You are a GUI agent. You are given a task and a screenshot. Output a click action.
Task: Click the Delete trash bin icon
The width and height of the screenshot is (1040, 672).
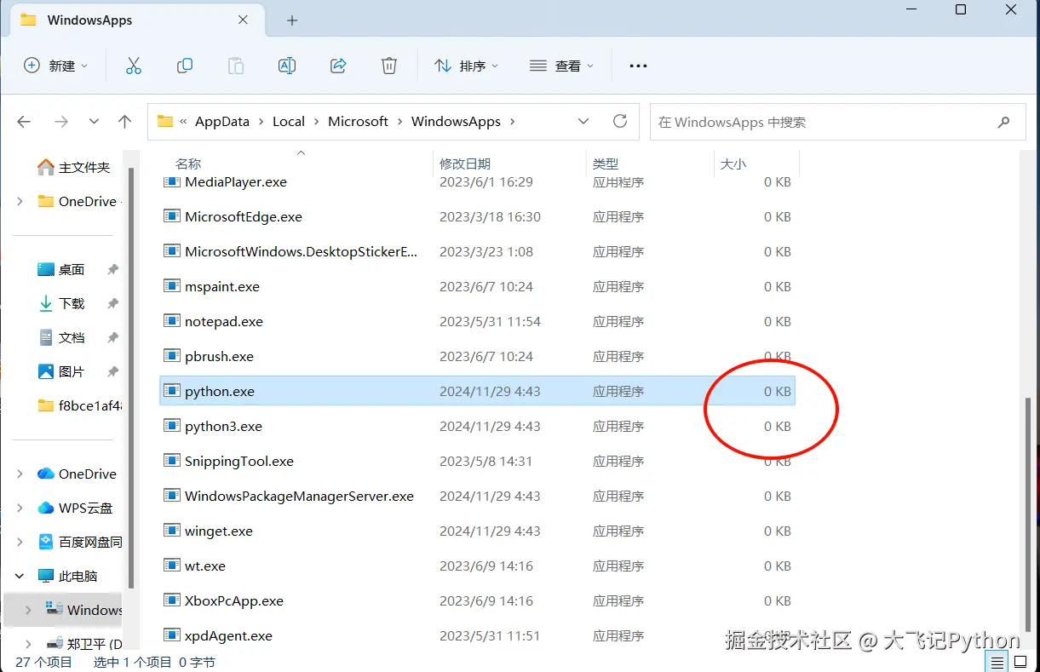point(389,66)
